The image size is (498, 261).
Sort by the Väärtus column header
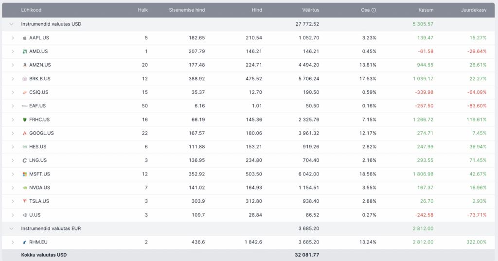(x=310, y=10)
